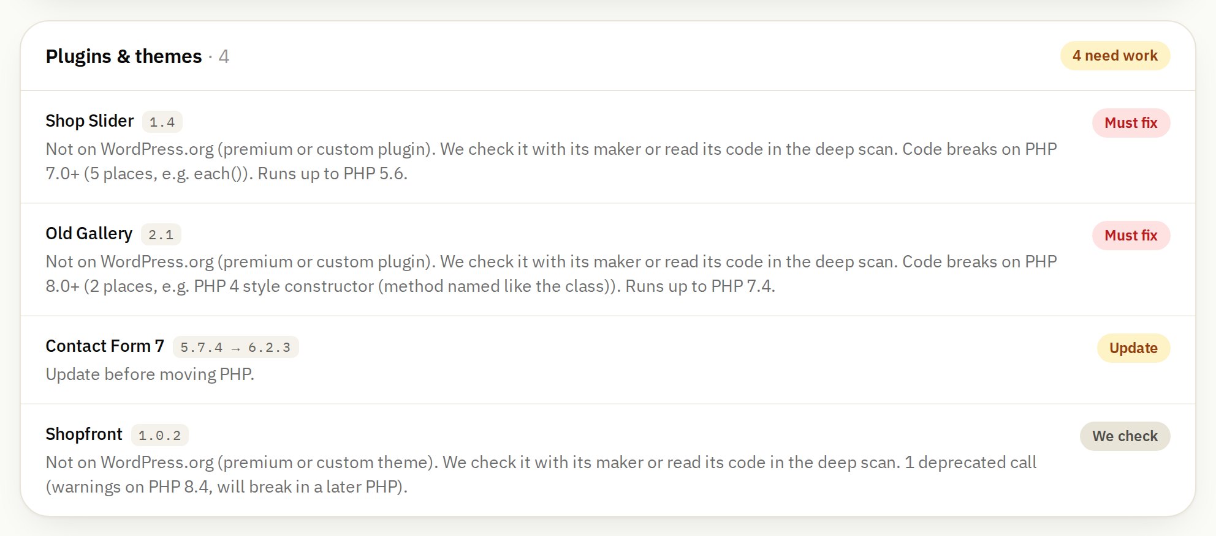
Task: Click the Shop Slider description about PHP 5.6
Action: point(552,162)
